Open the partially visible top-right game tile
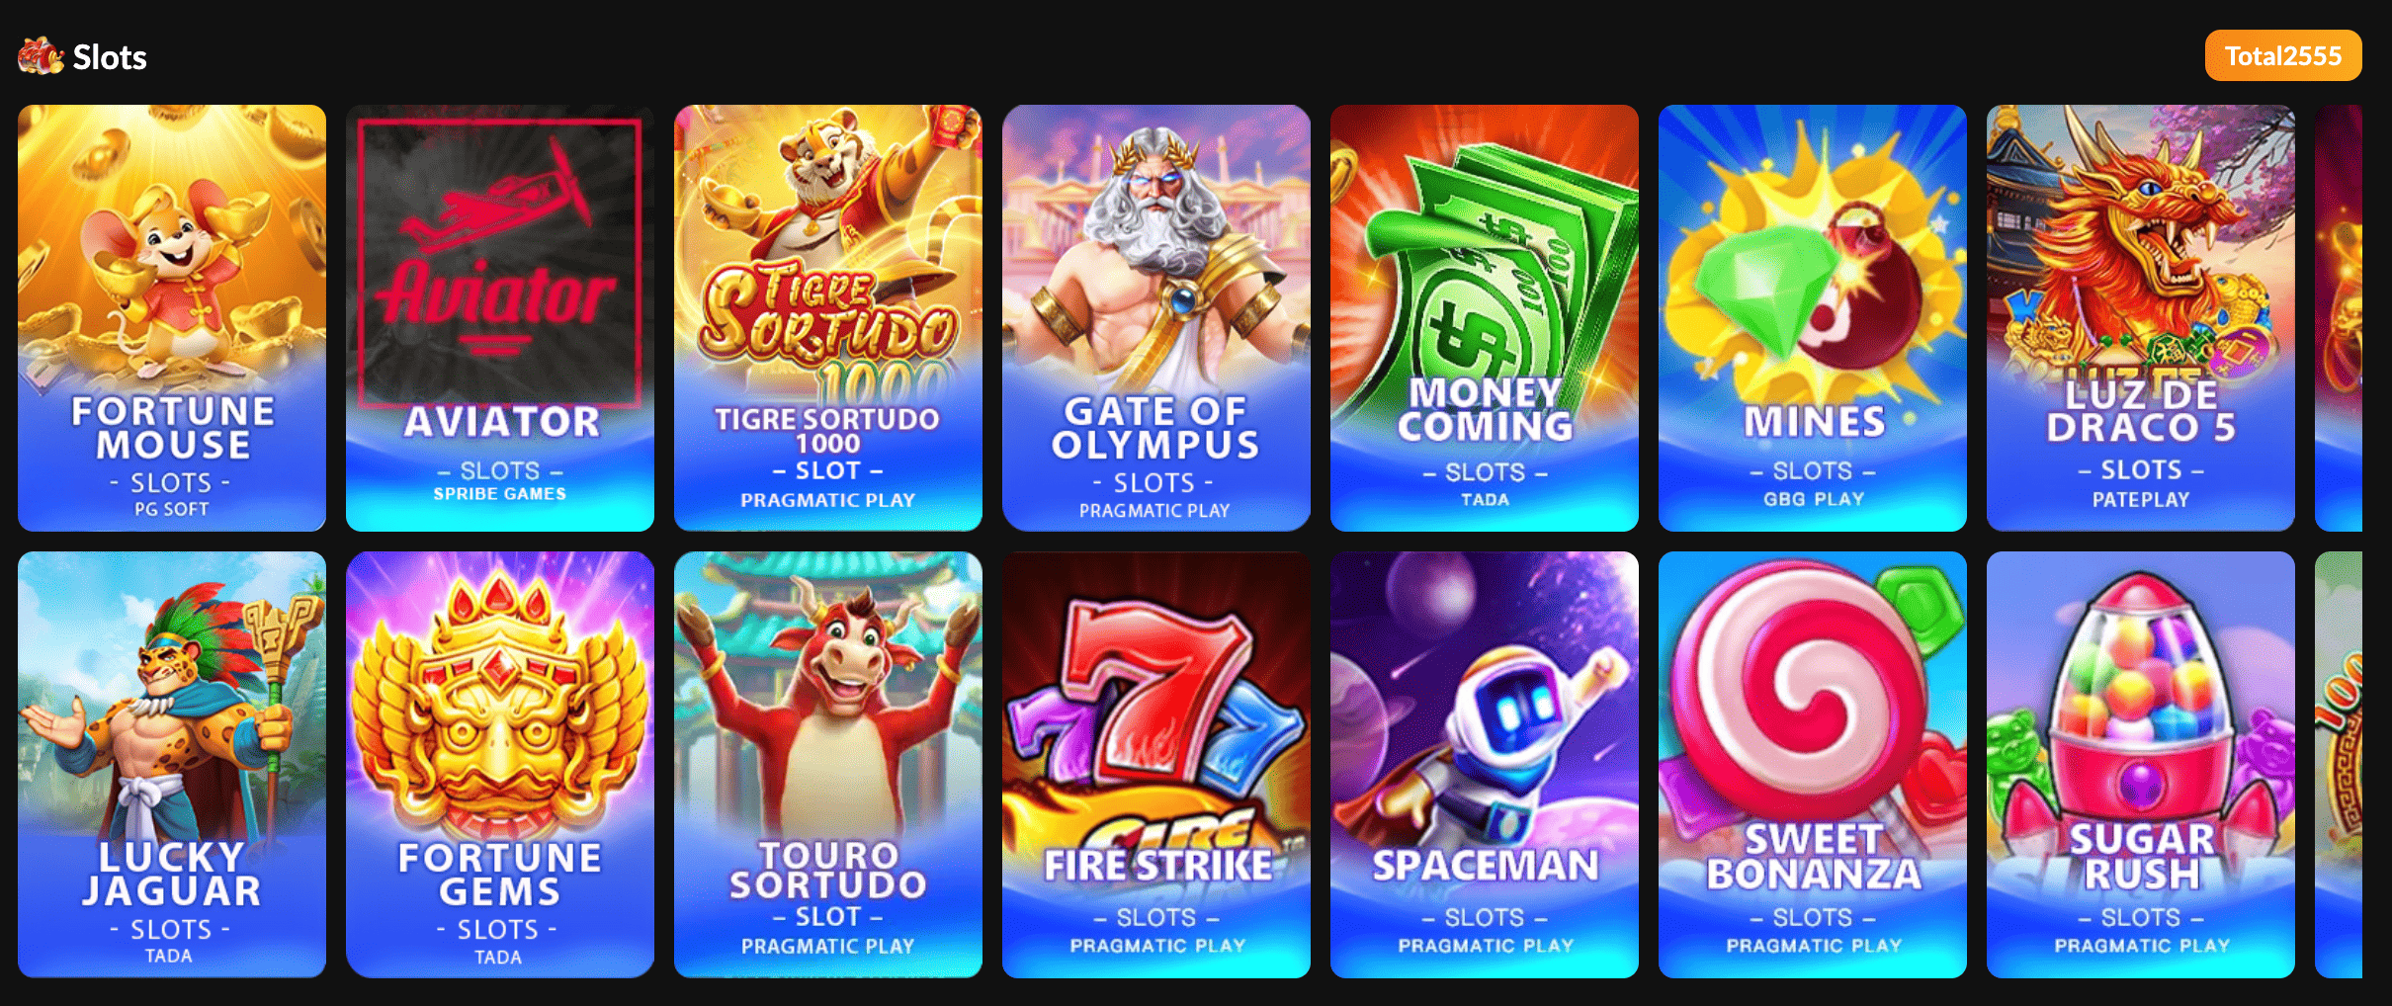This screenshot has width=2392, height=1006. pyautogui.click(x=2339, y=318)
